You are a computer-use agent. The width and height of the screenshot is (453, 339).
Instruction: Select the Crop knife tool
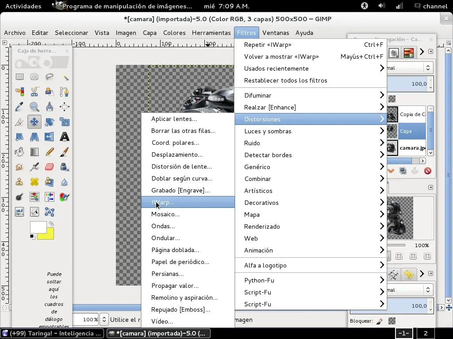click(19, 122)
